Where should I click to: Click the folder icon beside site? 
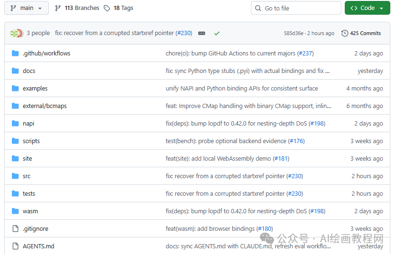[15, 158]
